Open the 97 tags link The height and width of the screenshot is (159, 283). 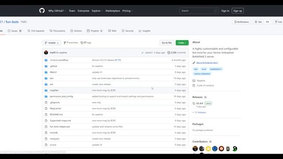click(86, 43)
